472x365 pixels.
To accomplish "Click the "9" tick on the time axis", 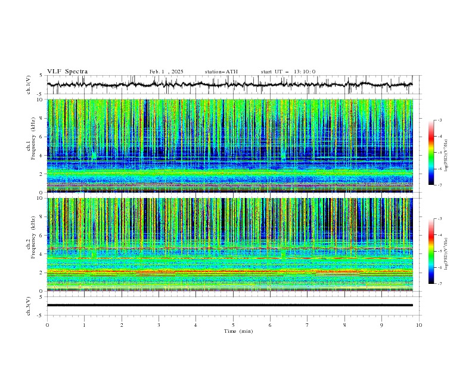I will point(381,325).
